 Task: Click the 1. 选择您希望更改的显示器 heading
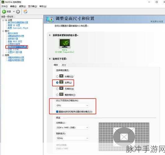[x=64, y=35]
